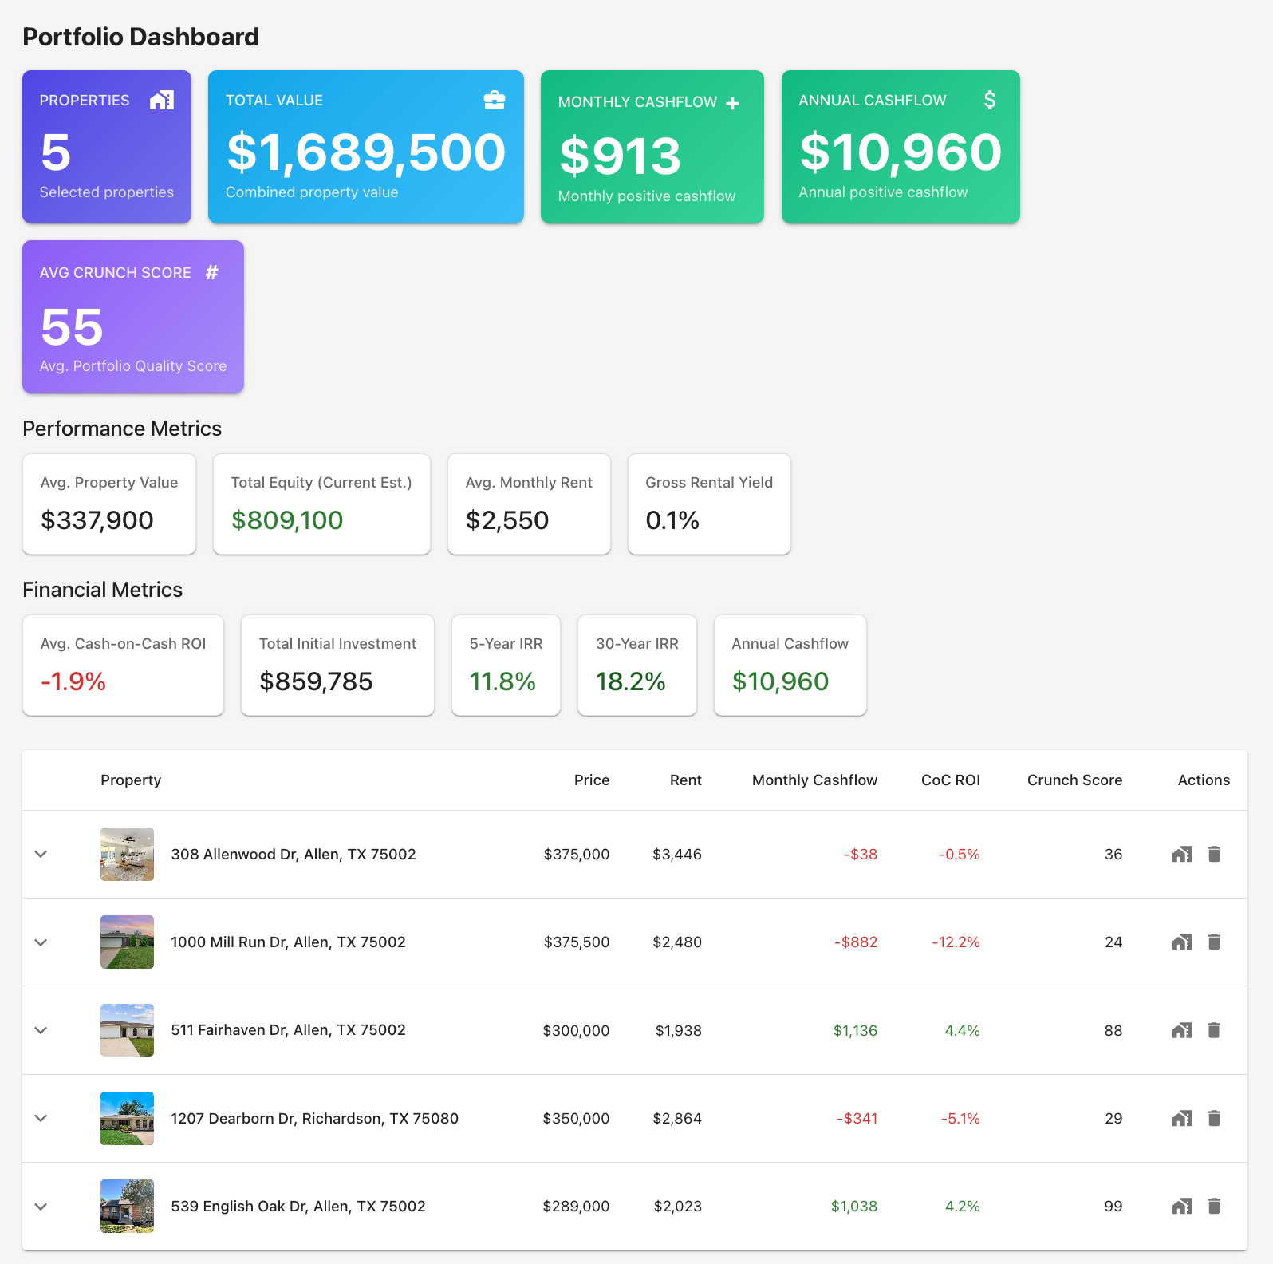Select the Total Value summary card
Viewport: 1273px width, 1264px height.
pyautogui.click(x=365, y=147)
